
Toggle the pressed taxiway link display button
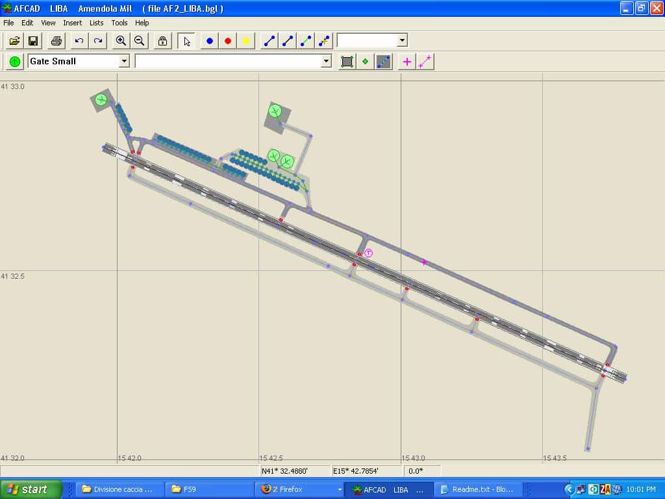click(x=384, y=62)
